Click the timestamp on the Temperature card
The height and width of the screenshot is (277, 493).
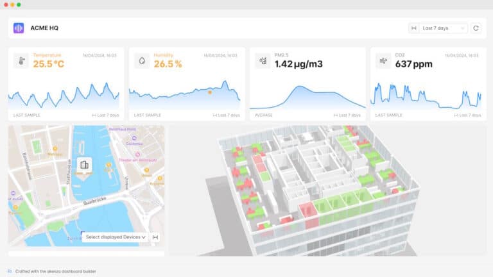click(x=99, y=55)
